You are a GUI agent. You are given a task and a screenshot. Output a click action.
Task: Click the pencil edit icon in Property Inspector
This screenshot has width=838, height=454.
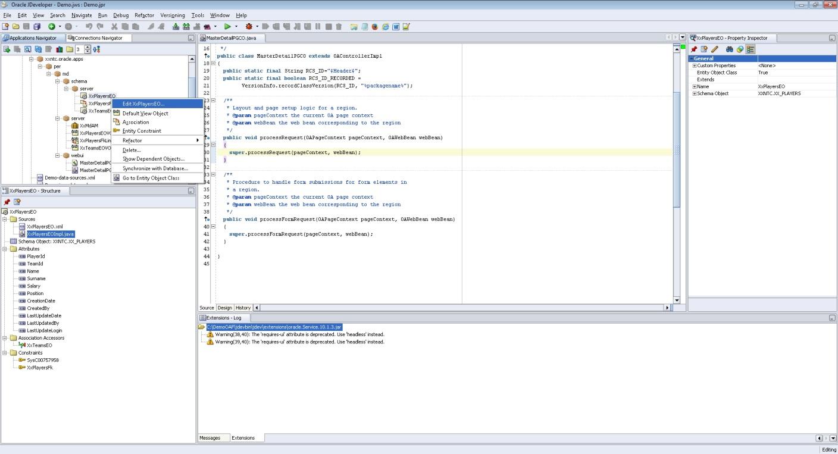[715, 49]
